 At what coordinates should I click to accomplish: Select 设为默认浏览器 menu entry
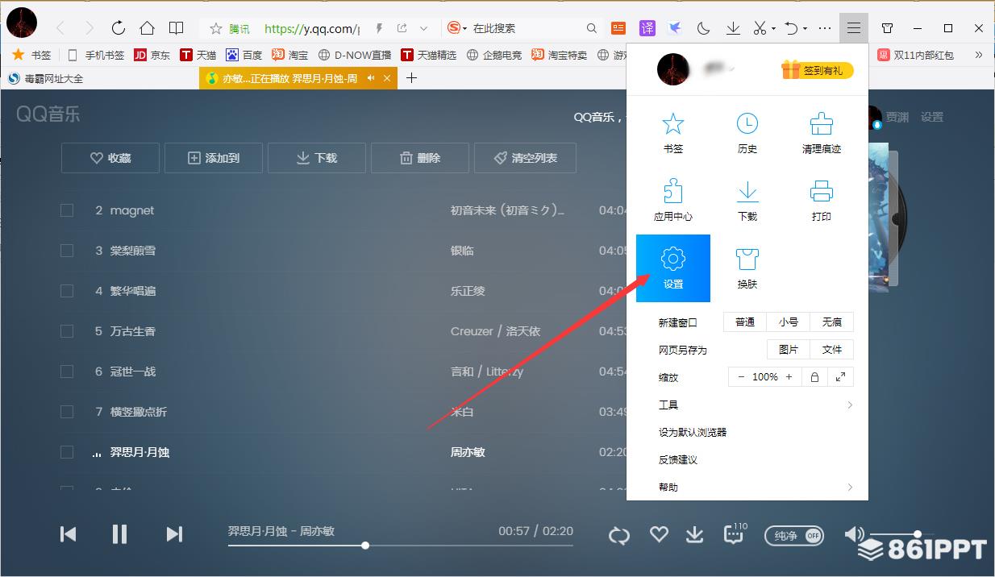(x=693, y=432)
